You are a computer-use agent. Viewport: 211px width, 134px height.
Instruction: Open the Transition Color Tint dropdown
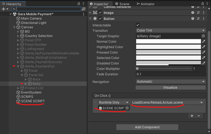171,31
